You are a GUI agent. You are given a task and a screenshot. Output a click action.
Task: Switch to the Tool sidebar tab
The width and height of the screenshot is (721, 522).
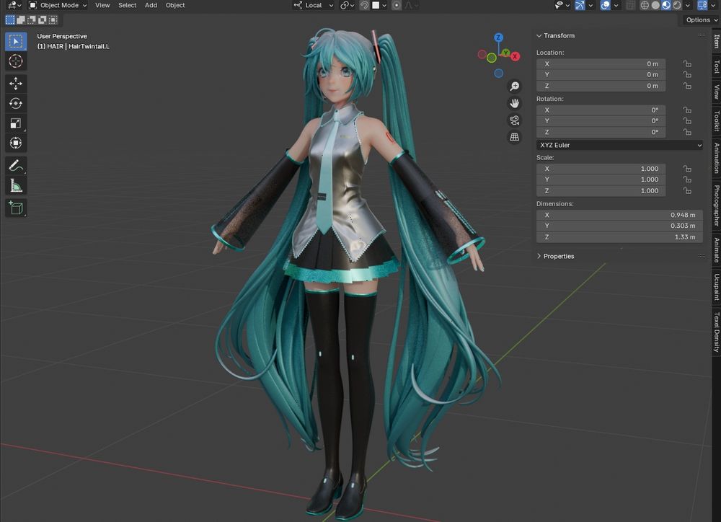coord(717,66)
